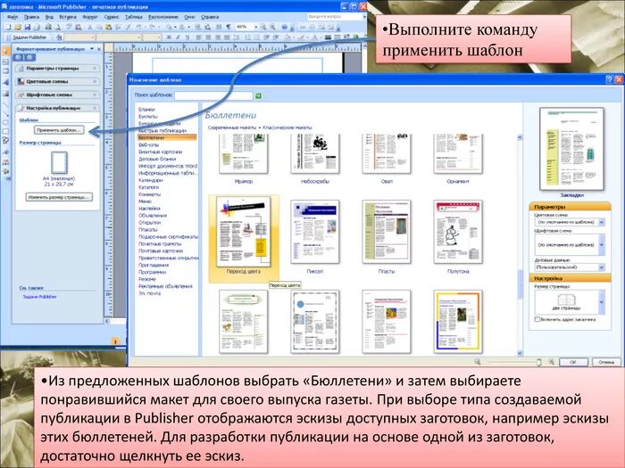This screenshot has width=625, height=468.
Task: Open the Вставка menu
Action: point(68,17)
